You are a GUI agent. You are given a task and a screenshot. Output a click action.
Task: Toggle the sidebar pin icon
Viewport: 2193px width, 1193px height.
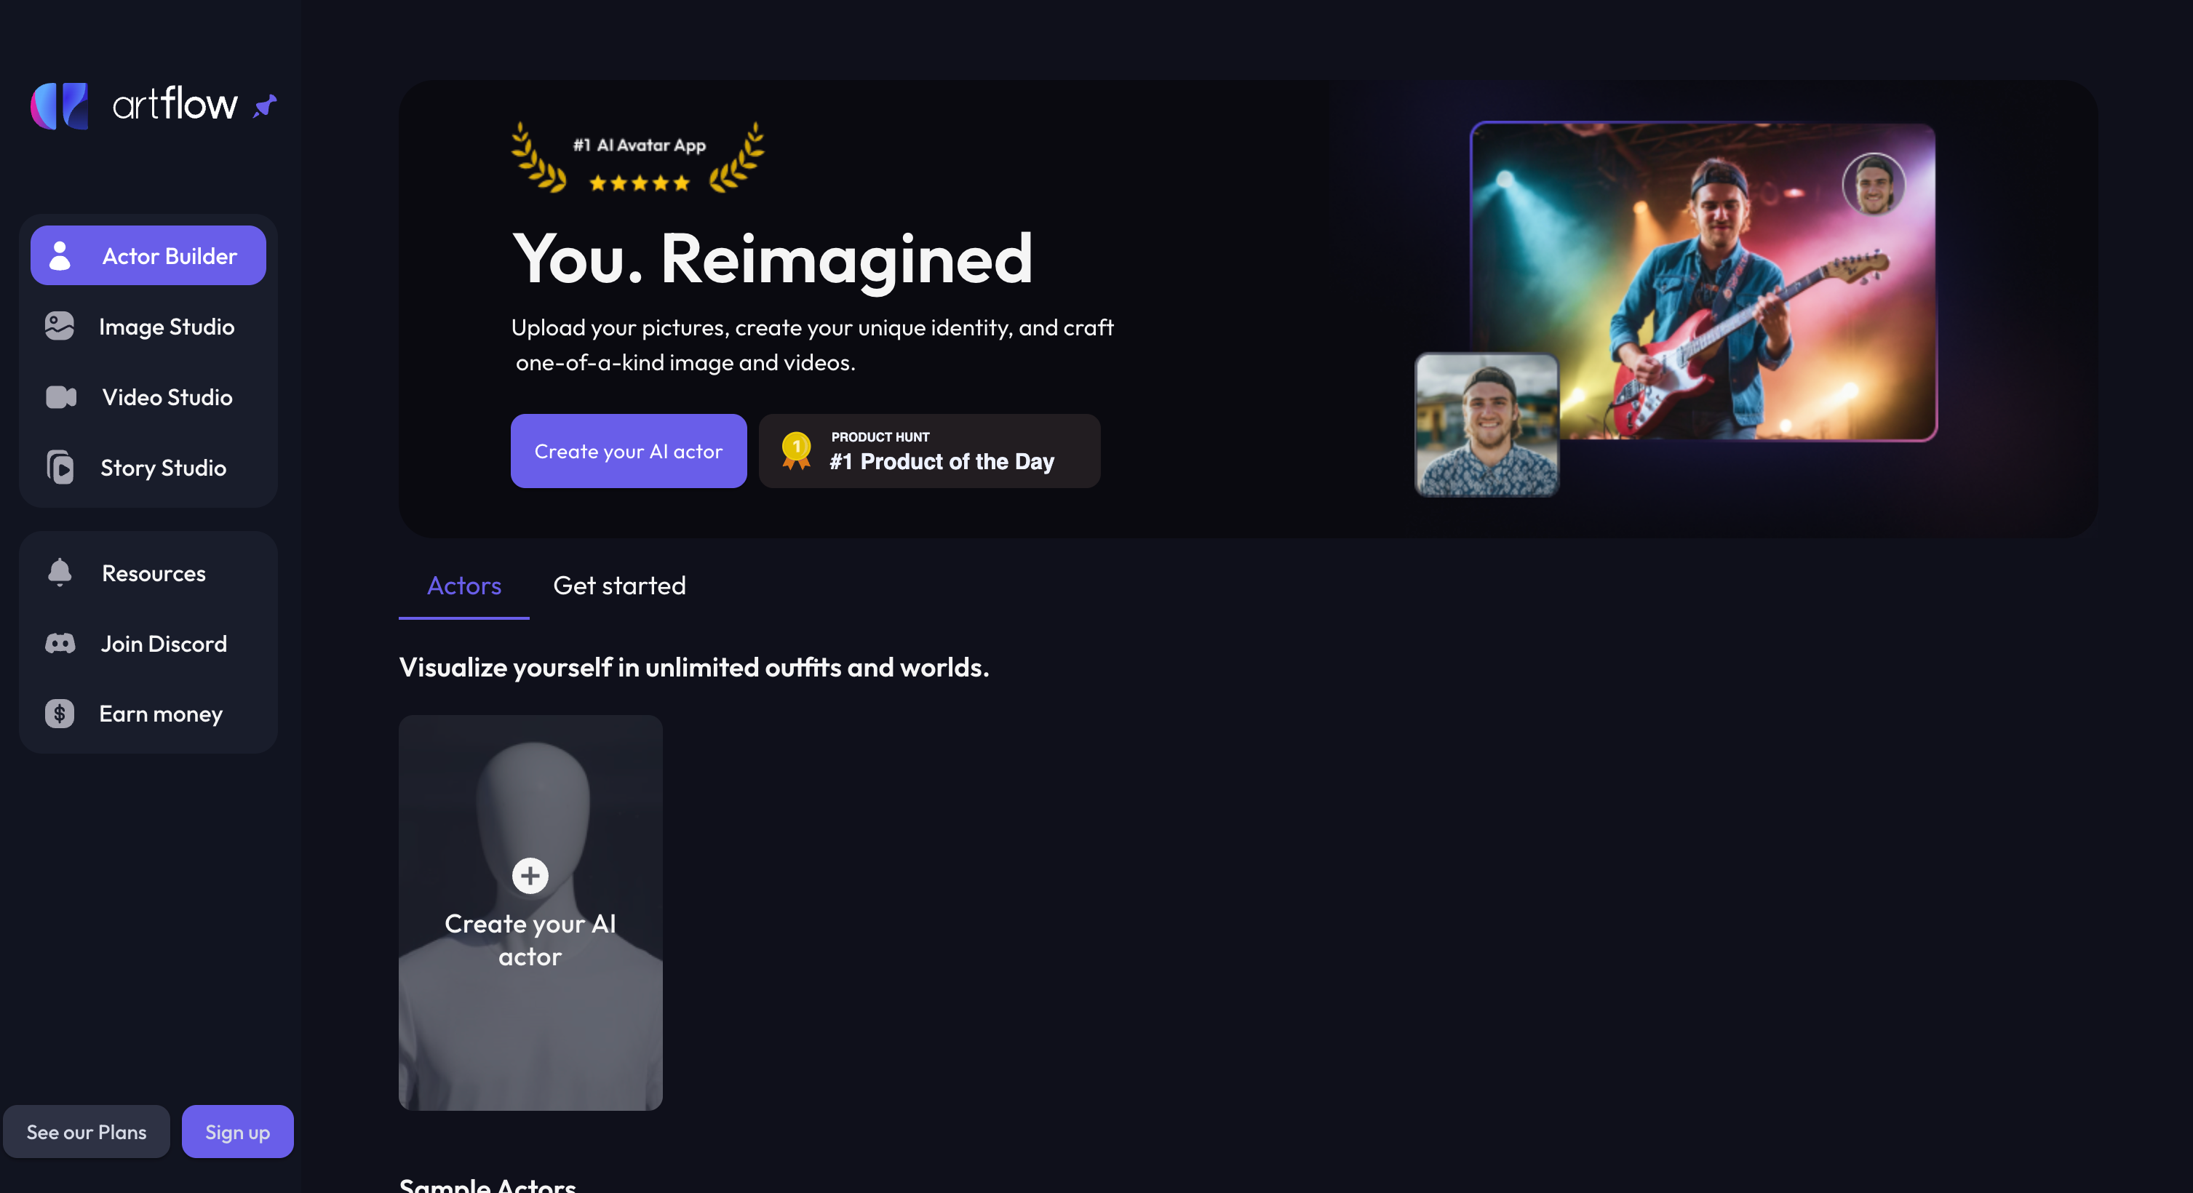click(x=265, y=106)
